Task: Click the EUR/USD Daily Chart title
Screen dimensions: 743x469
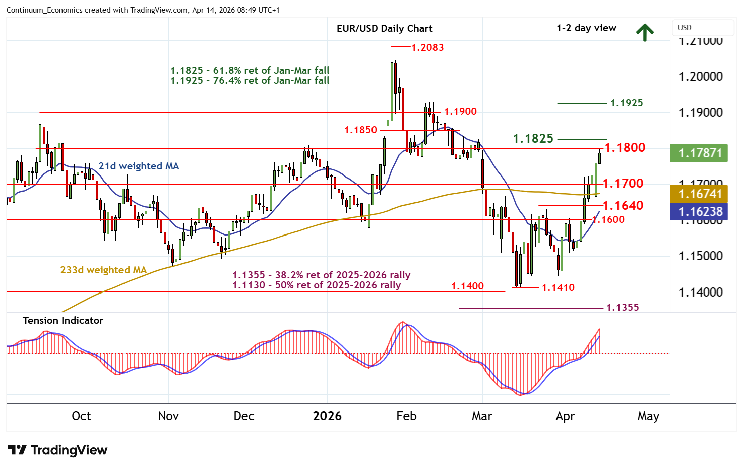Action: pos(384,28)
